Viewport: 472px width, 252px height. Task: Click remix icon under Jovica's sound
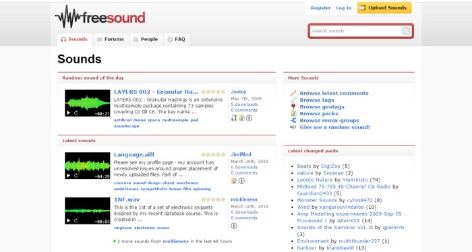coord(234,118)
